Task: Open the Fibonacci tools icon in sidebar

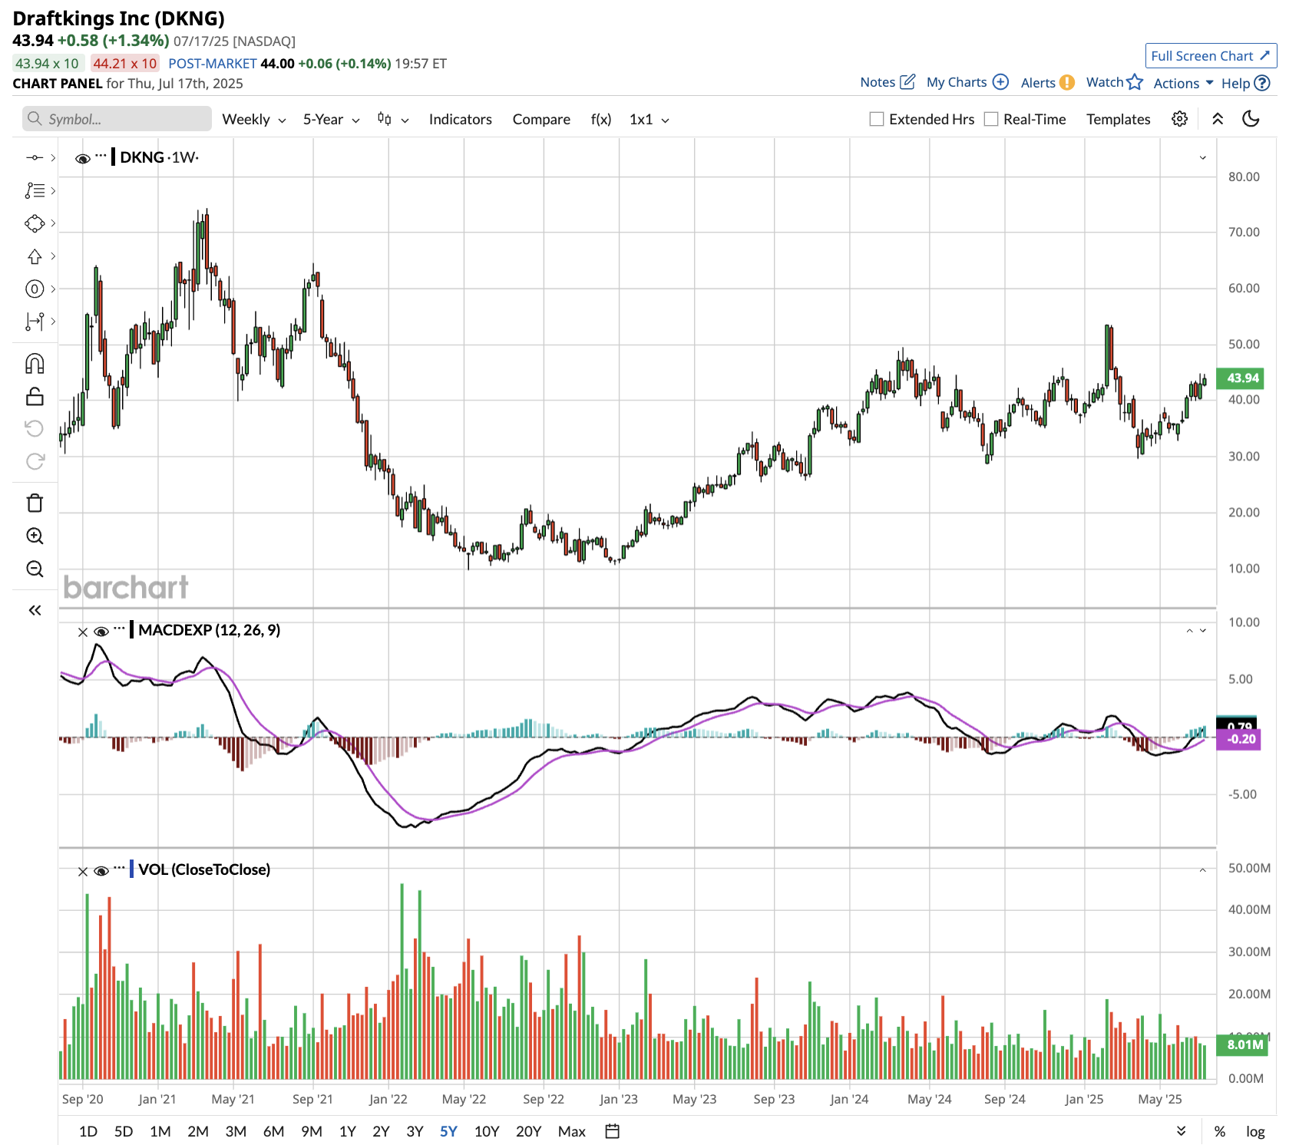Action: click(35, 190)
